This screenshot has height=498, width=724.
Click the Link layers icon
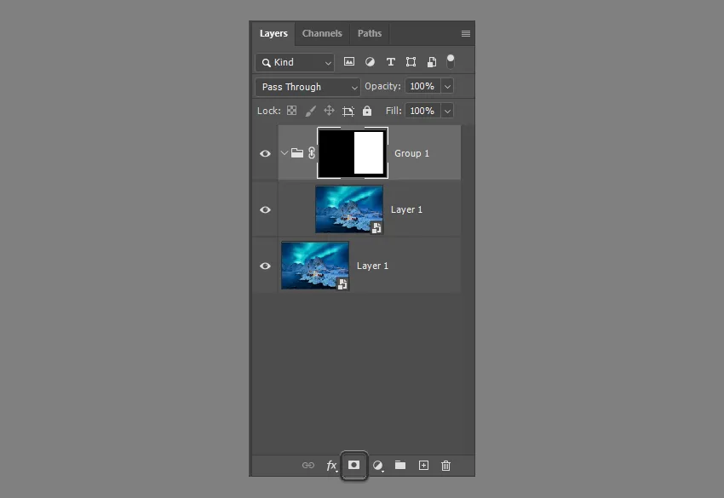(308, 466)
